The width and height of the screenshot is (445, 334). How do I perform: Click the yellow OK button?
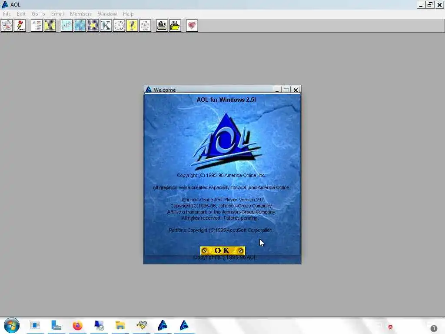222,250
